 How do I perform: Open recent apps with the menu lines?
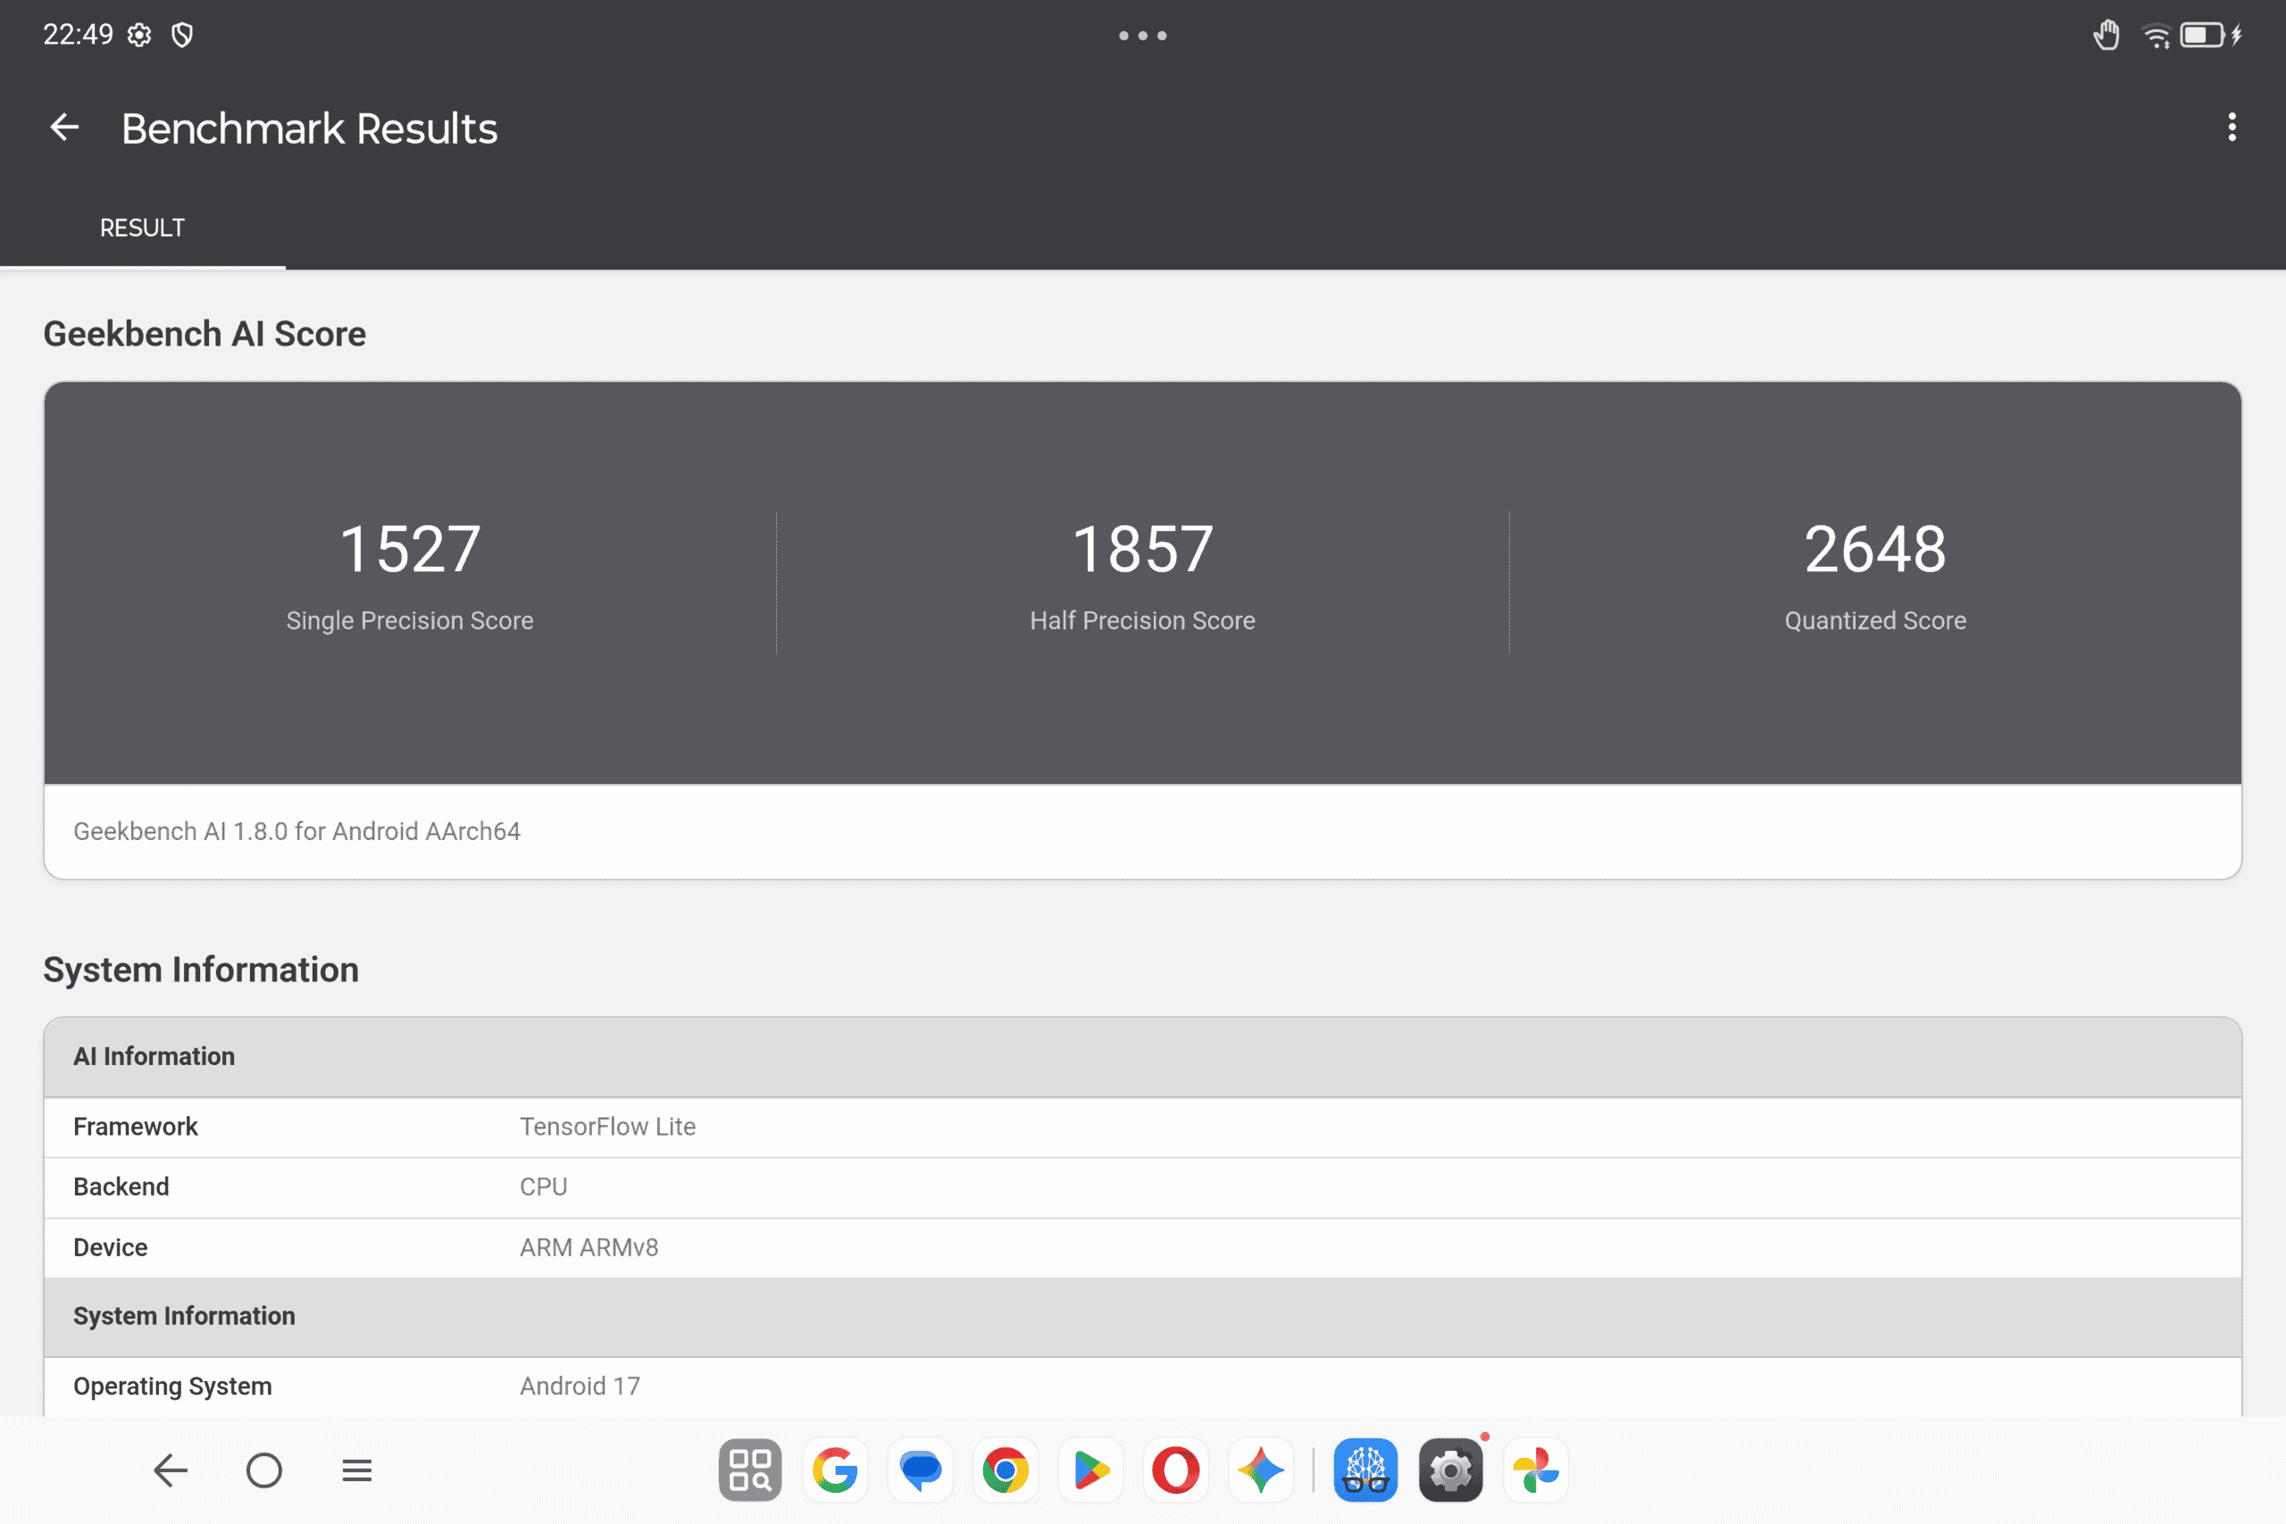[x=356, y=1470]
